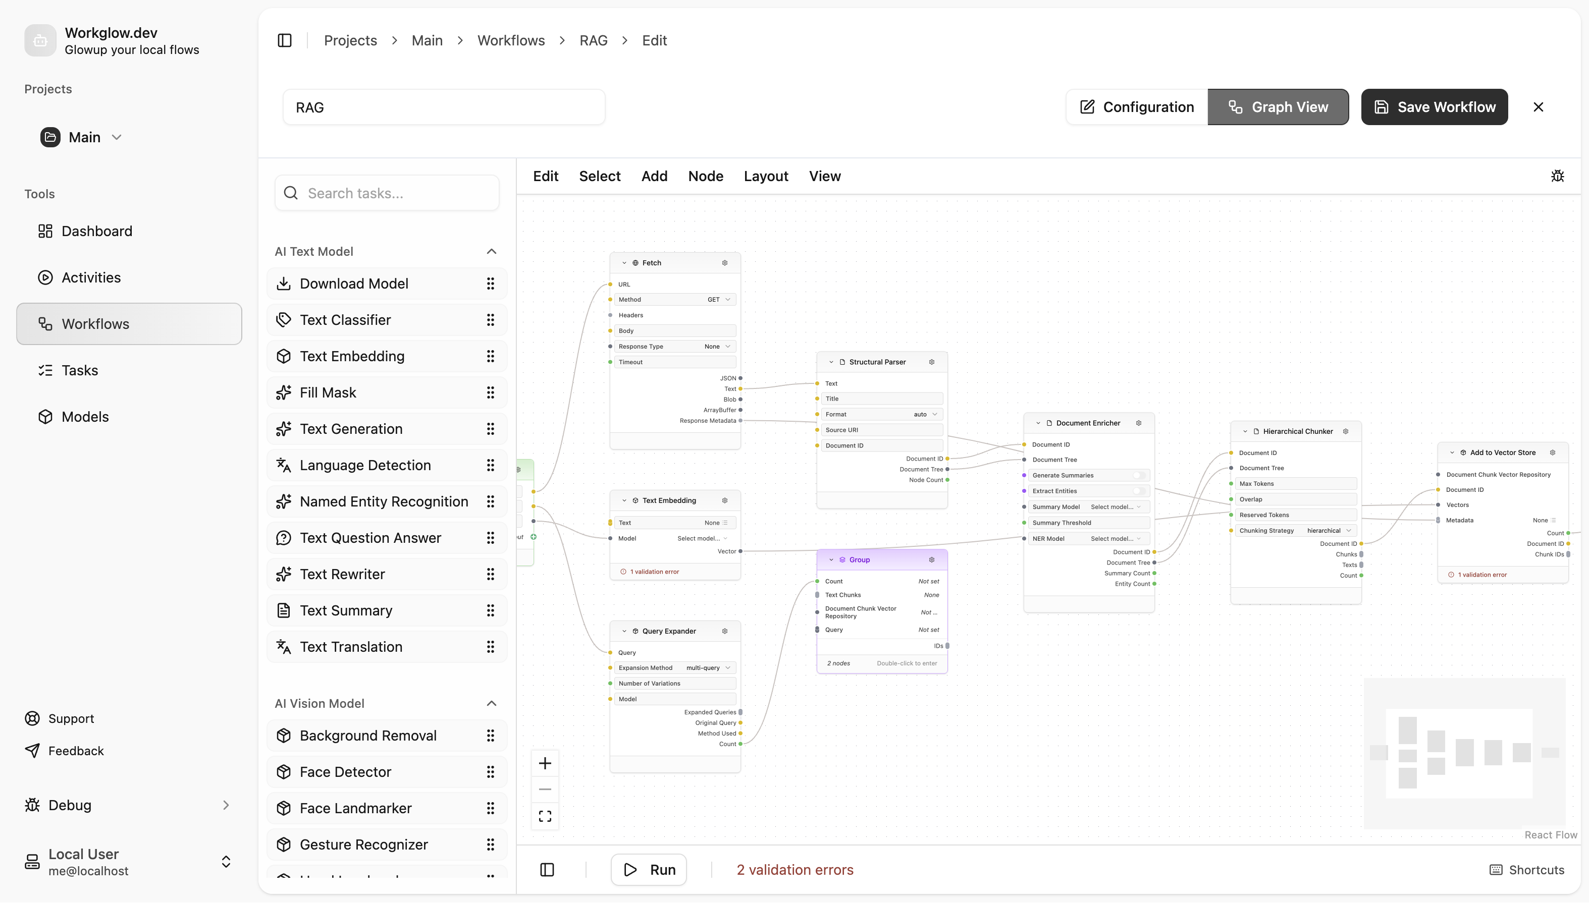Open Query Expander node settings gear
The image size is (1589, 903).
pos(725,632)
